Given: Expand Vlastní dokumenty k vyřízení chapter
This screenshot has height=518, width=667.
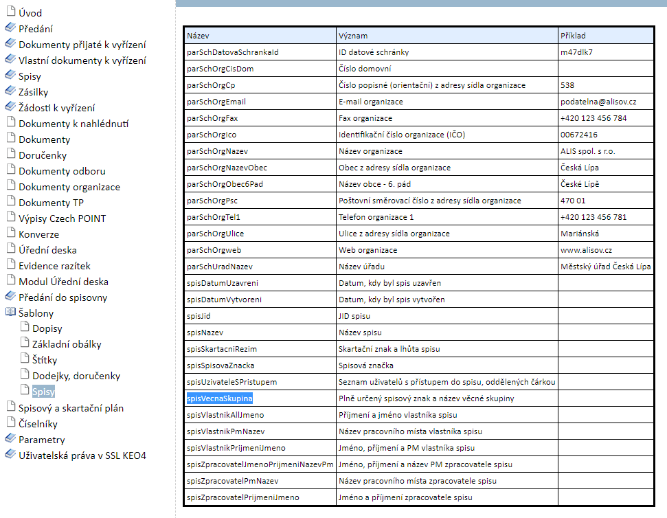Looking at the screenshot, I should (82, 60).
